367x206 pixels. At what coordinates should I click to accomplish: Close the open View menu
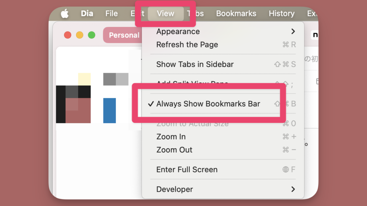165,14
